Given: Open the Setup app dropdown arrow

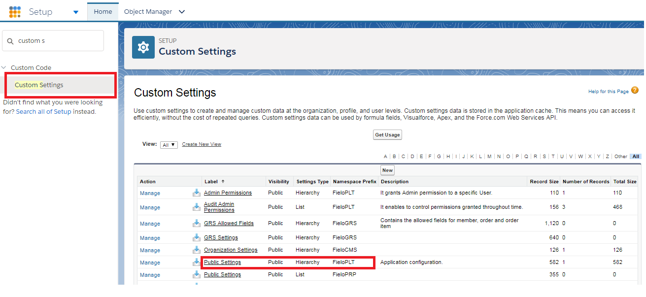Looking at the screenshot, I should (76, 12).
